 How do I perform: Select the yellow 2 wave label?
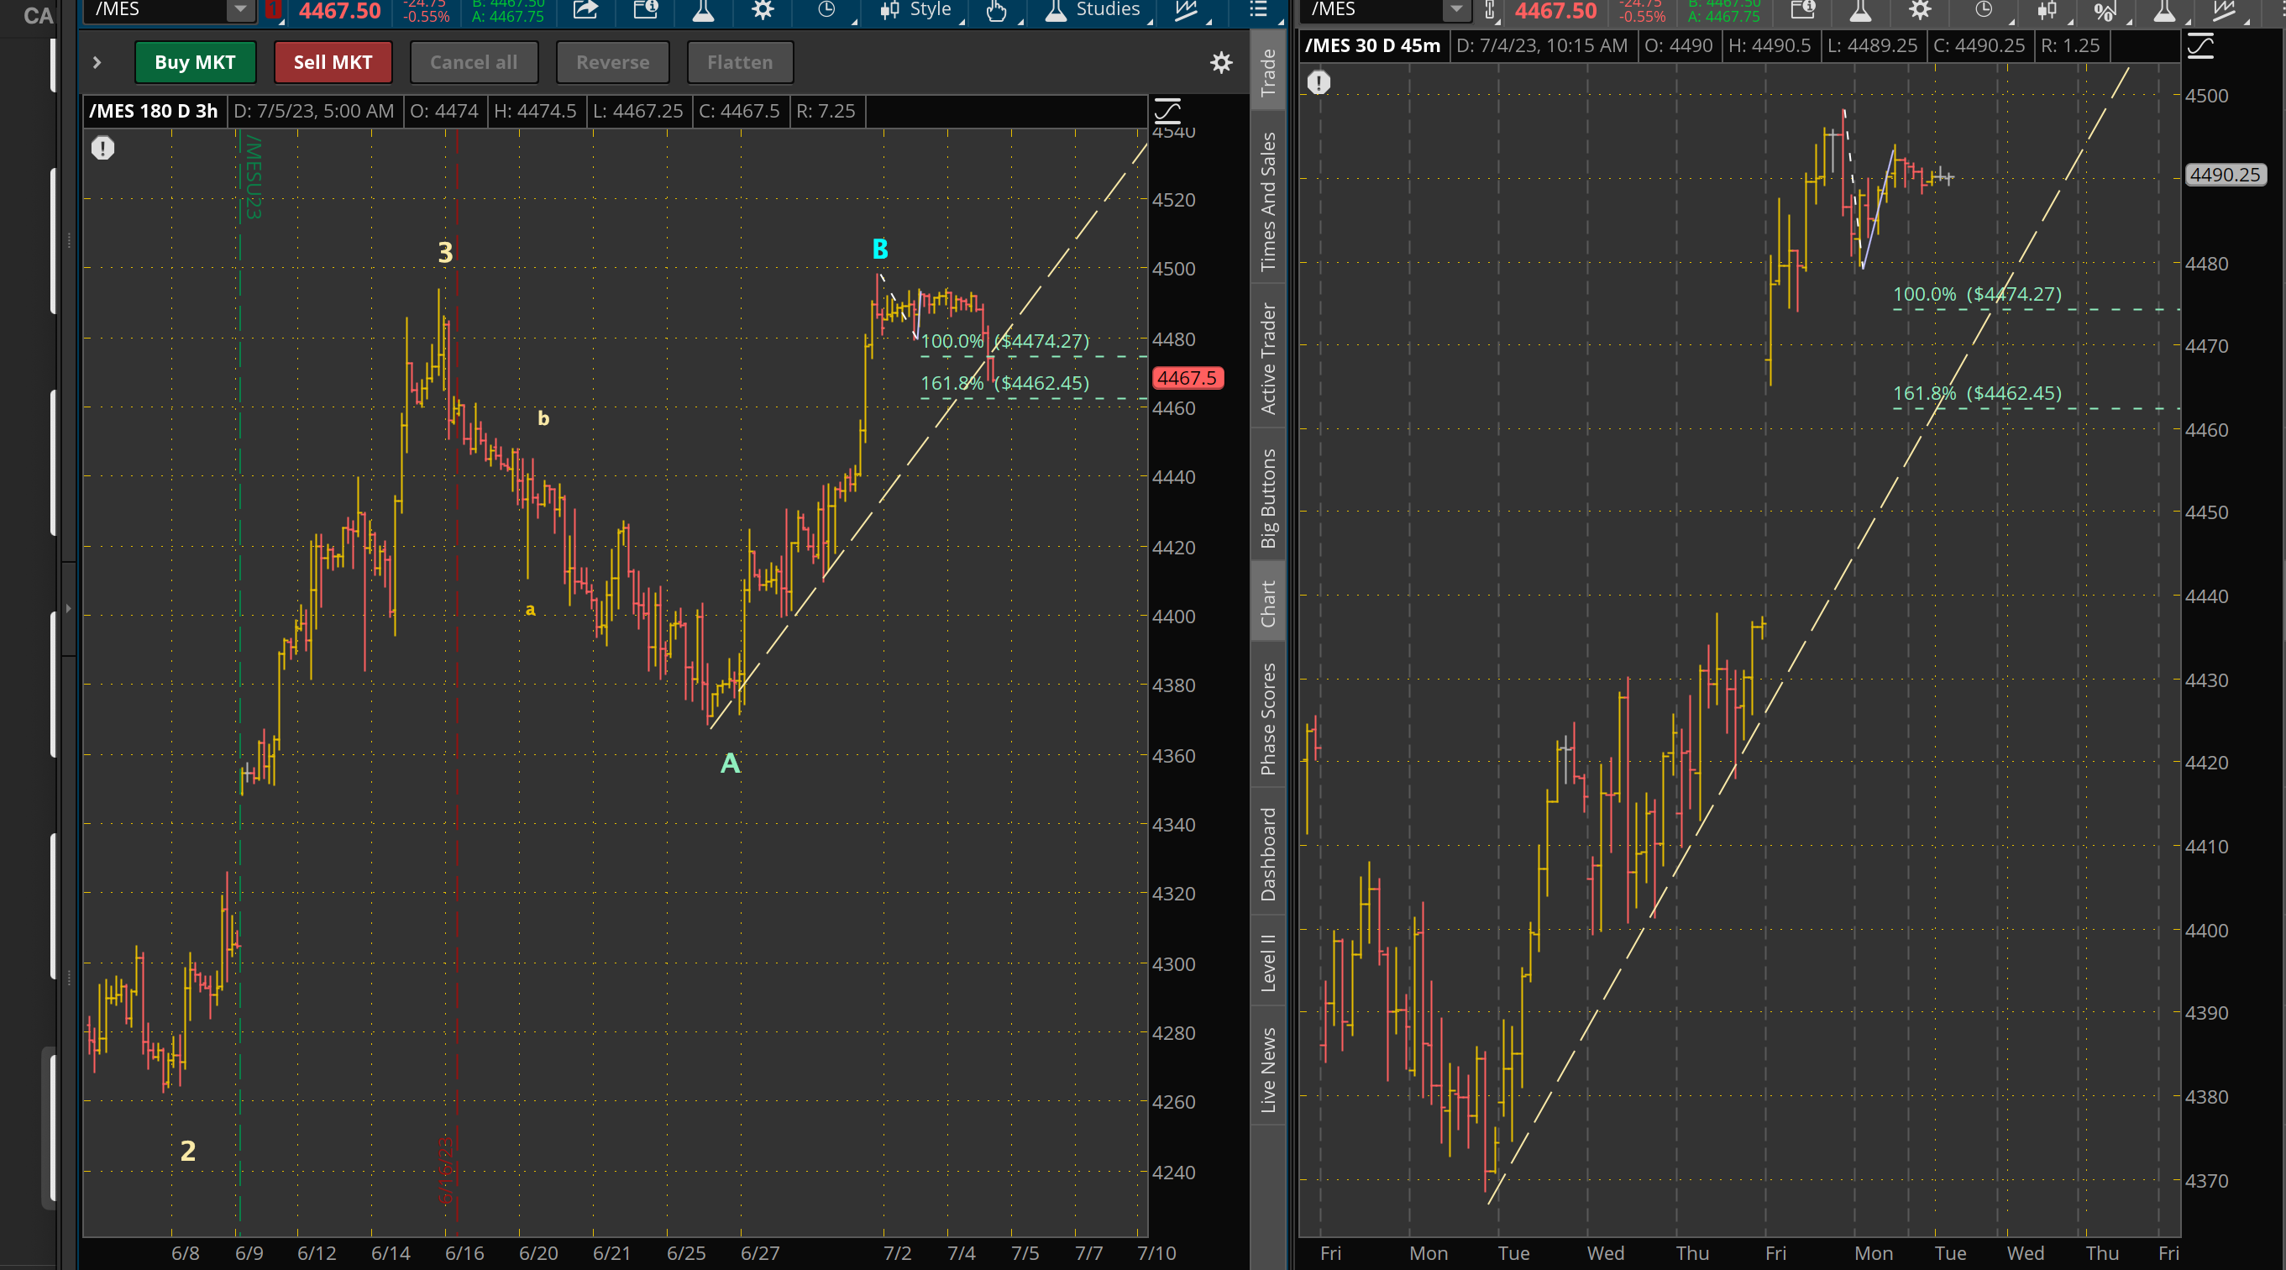(x=188, y=1151)
